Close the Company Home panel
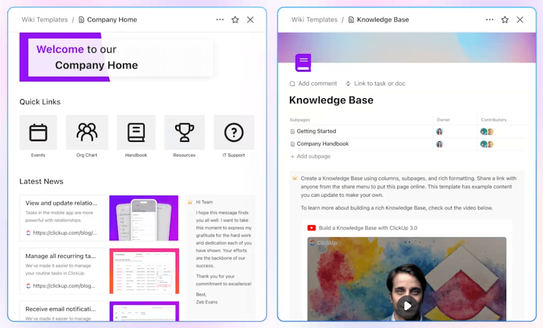 click(x=250, y=20)
